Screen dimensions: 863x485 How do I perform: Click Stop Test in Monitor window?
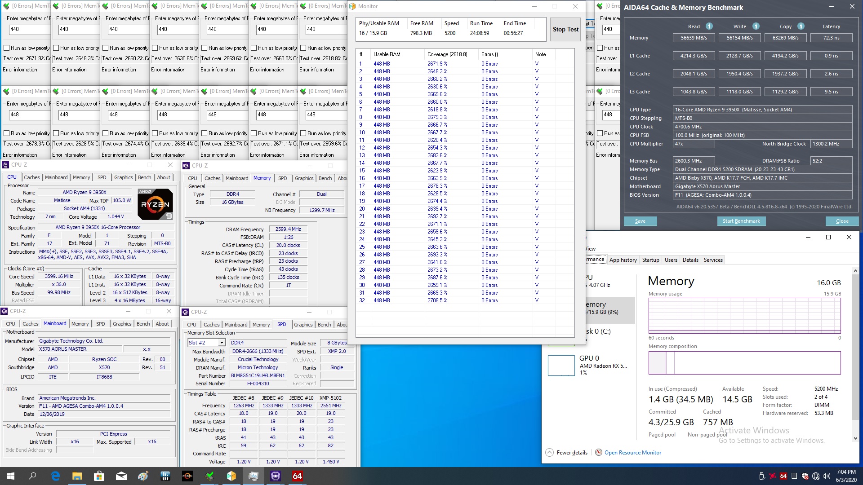(x=565, y=29)
